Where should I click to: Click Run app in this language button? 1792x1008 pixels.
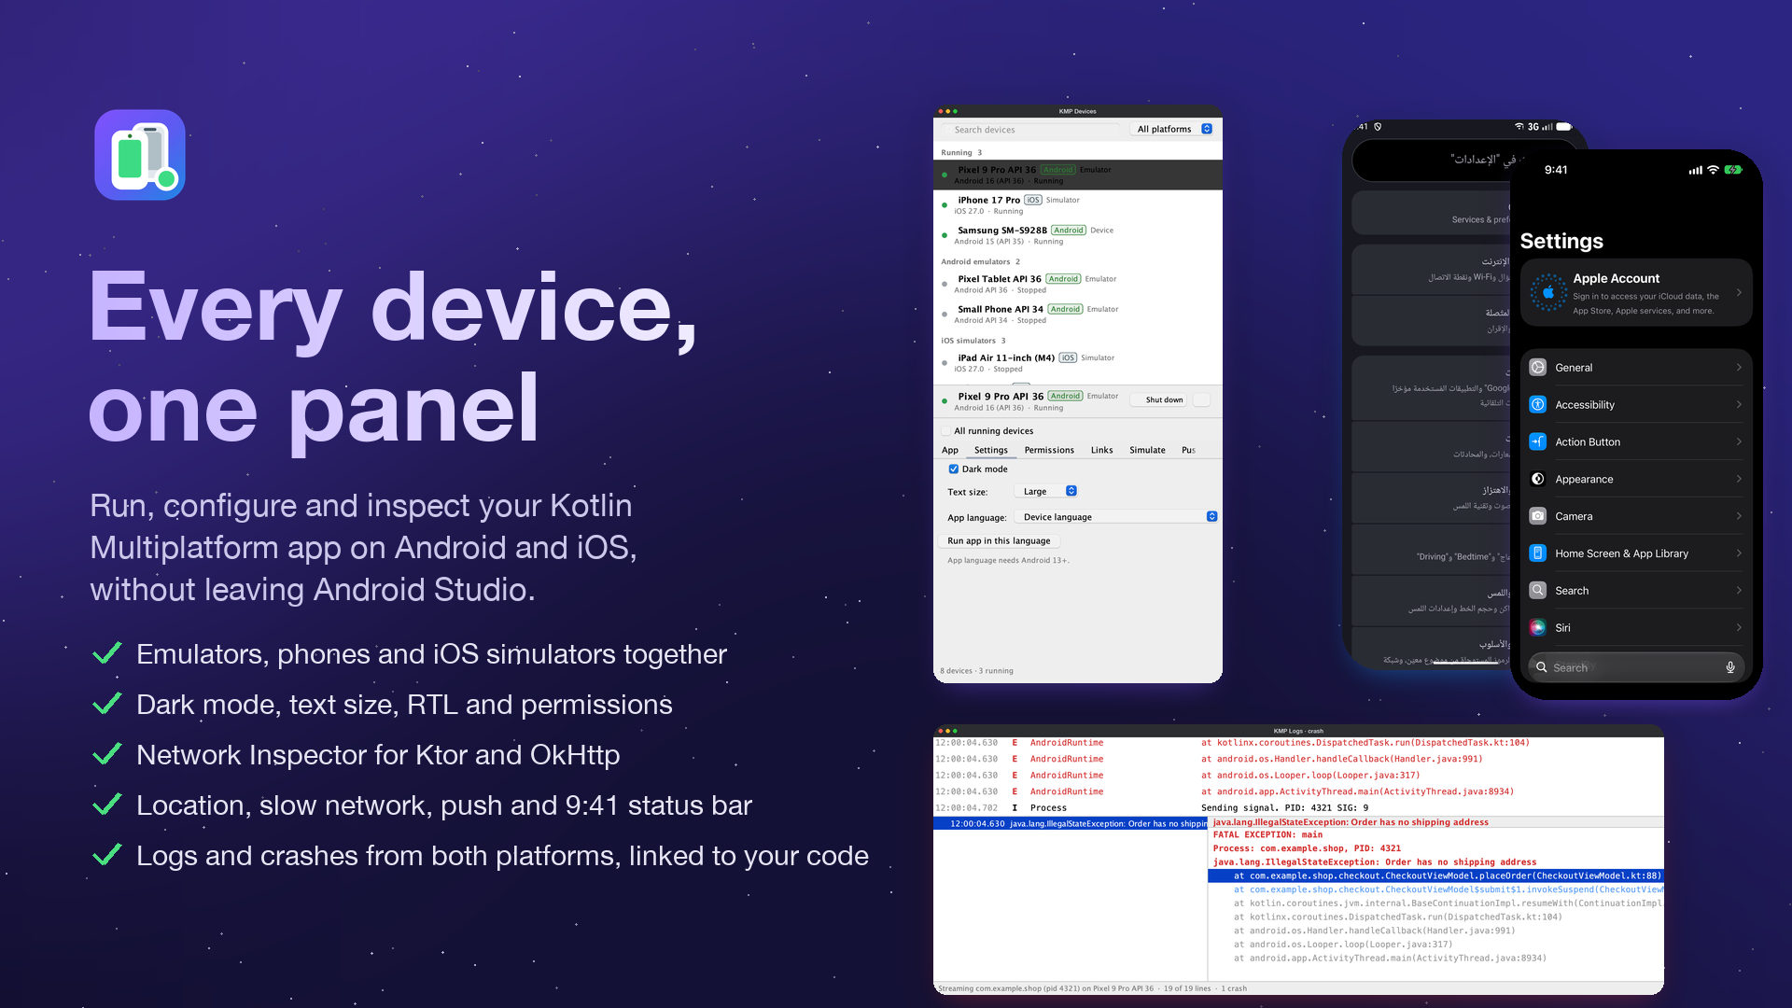(x=999, y=541)
